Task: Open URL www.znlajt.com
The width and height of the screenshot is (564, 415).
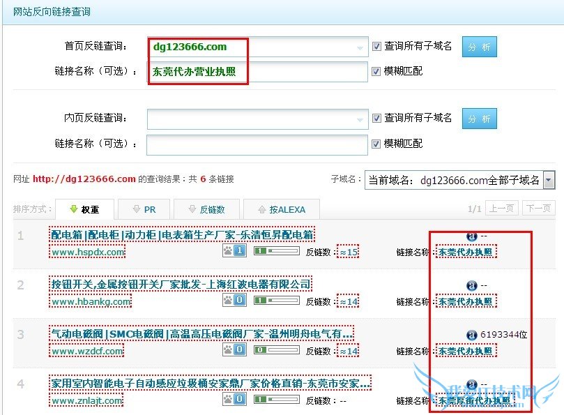Action: pos(86,400)
